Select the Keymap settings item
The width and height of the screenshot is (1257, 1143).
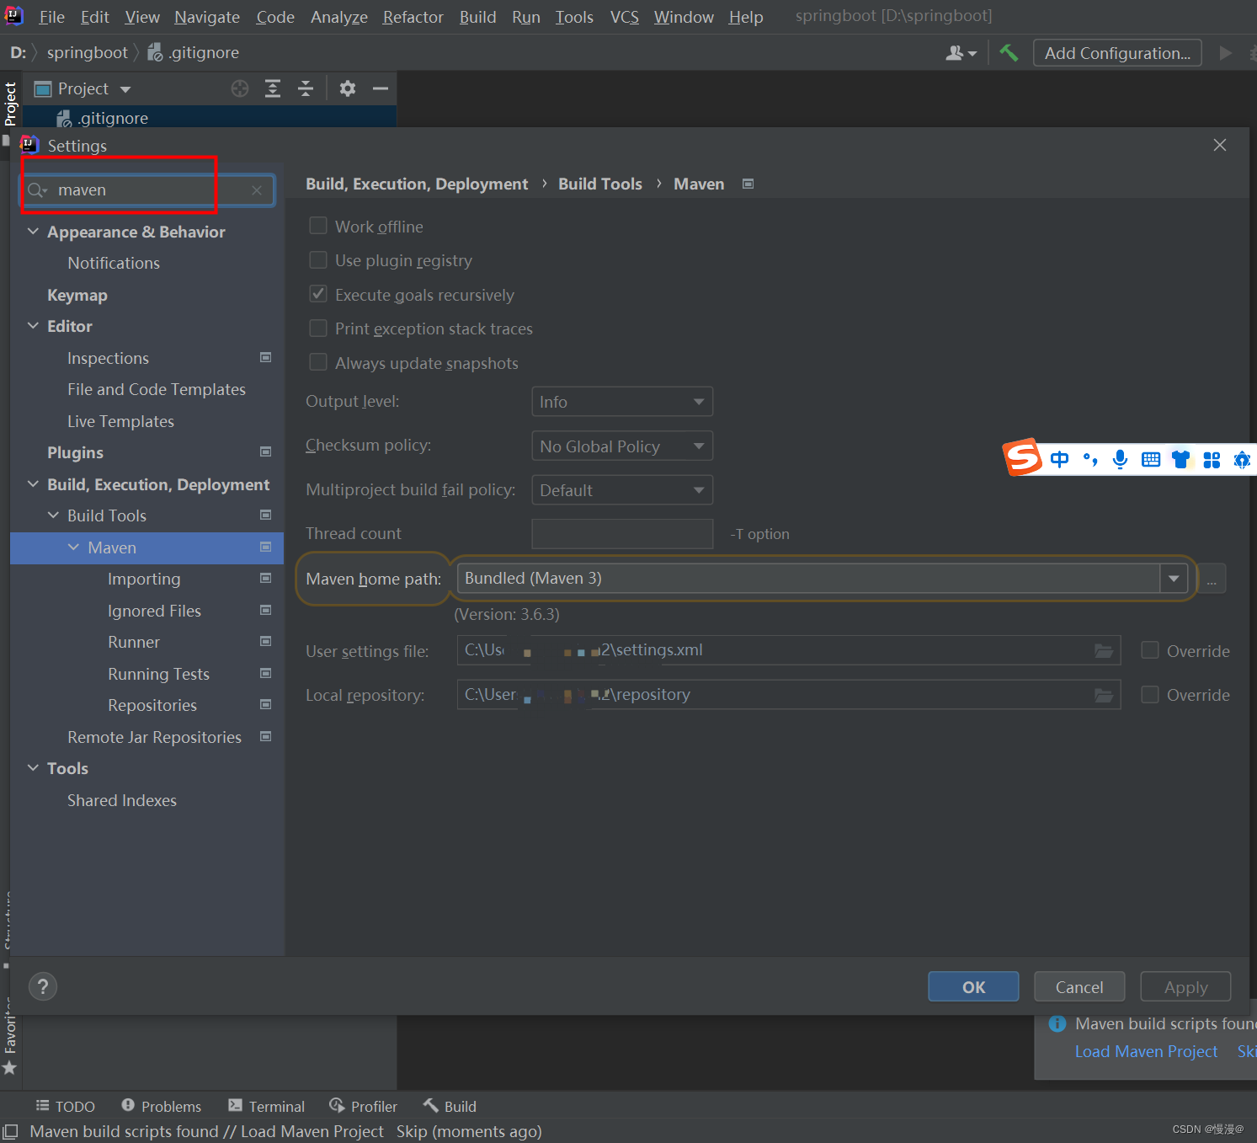(x=77, y=295)
